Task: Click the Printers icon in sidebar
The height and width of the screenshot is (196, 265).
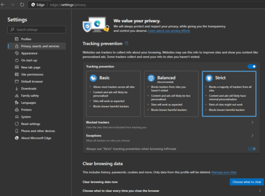Action: coord(16,110)
